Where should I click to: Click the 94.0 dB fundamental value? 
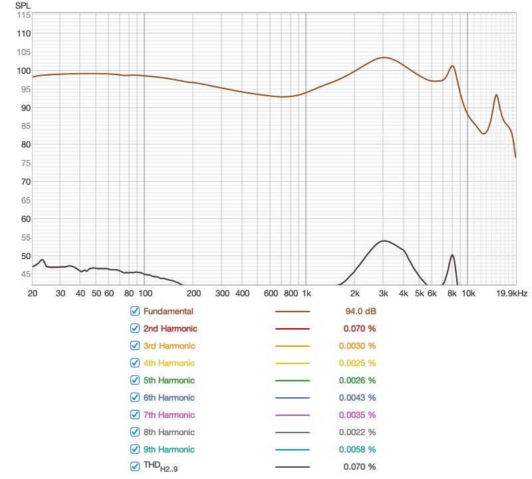coord(360,311)
